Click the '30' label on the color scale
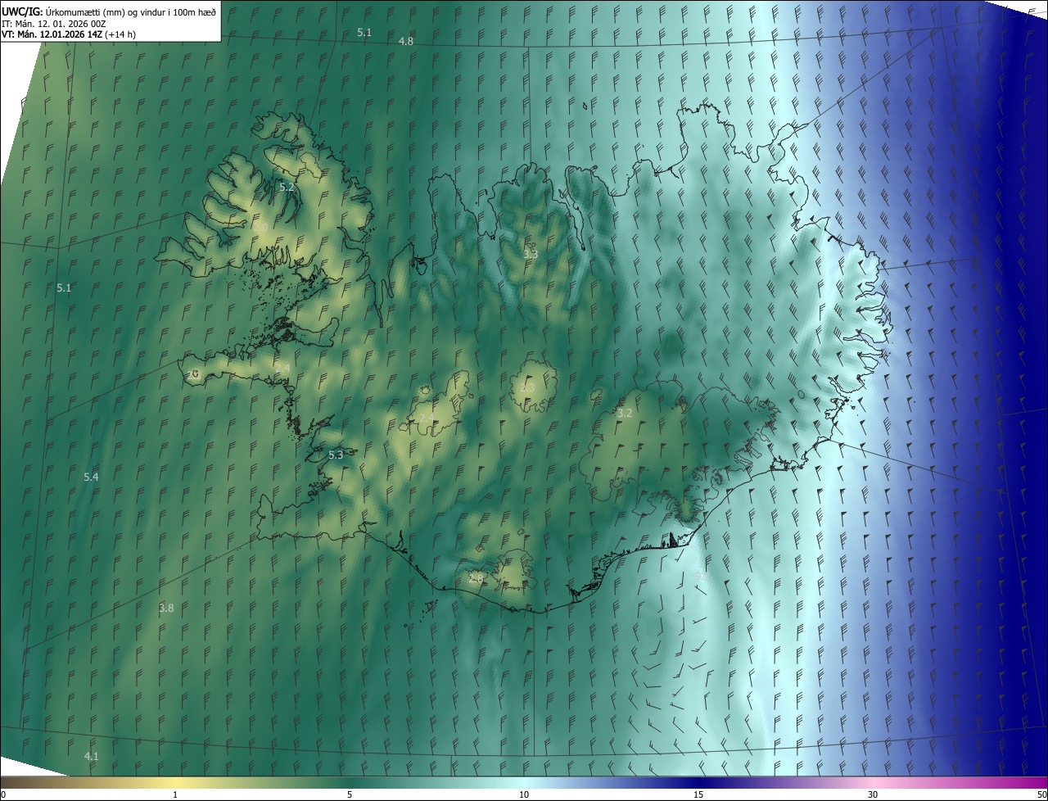 [x=873, y=794]
